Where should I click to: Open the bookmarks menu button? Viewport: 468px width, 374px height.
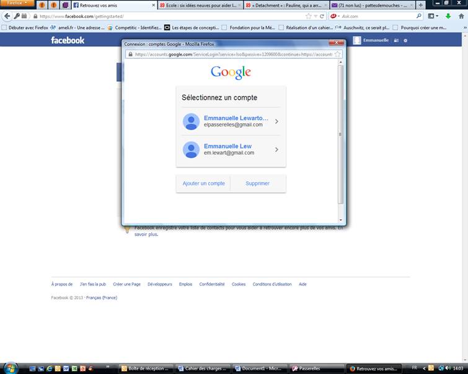coord(433,16)
